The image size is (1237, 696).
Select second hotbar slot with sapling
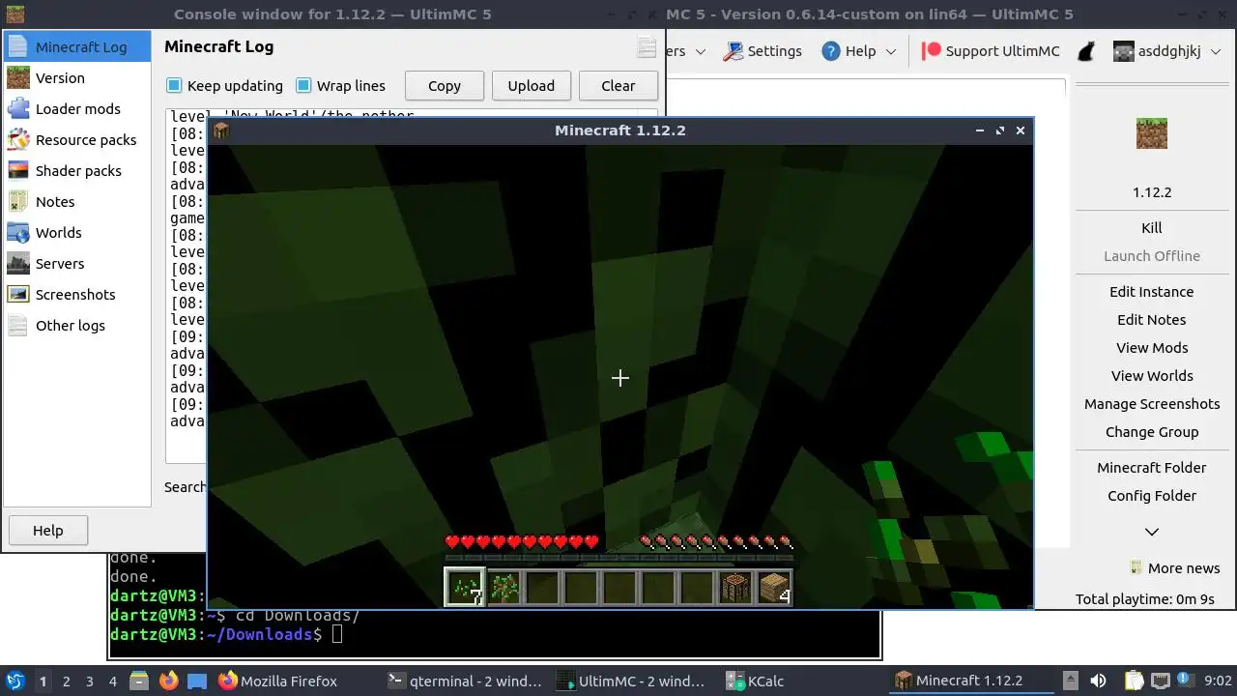pyautogui.click(x=503, y=587)
